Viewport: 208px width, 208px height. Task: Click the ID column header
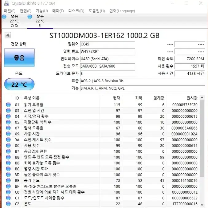pyautogui.click(x=17, y=98)
